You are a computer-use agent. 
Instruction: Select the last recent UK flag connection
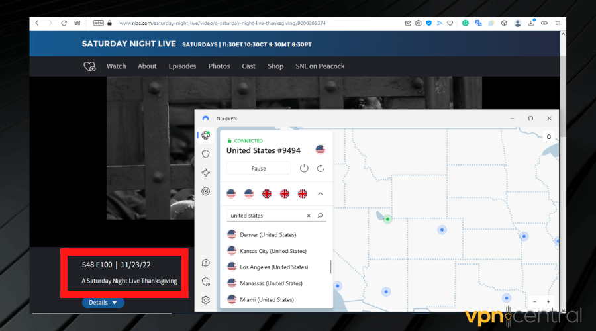coord(303,194)
